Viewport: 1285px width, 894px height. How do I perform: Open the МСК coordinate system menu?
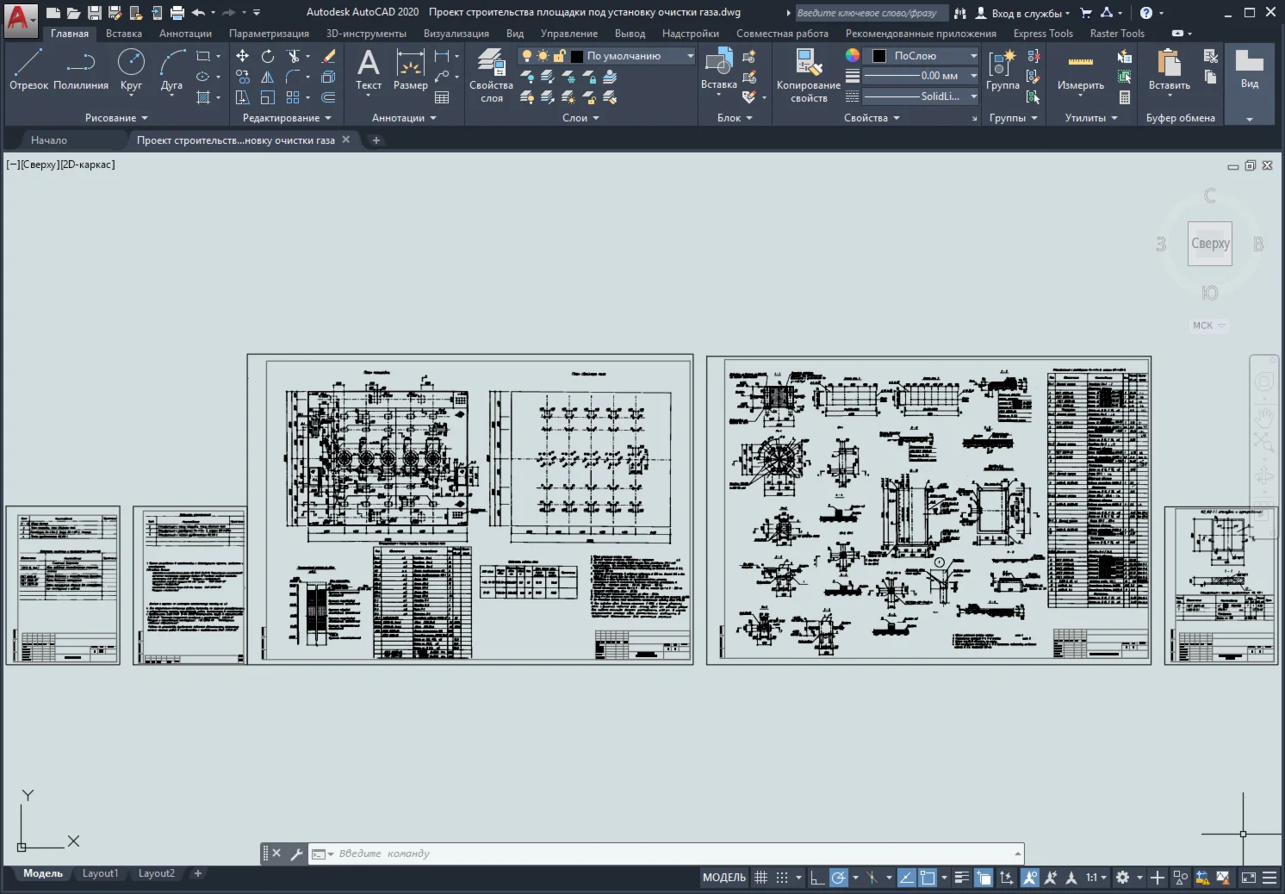tap(1208, 326)
